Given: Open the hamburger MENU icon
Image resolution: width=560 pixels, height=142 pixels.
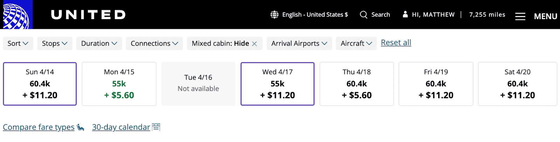Looking at the screenshot, I should click(520, 16).
